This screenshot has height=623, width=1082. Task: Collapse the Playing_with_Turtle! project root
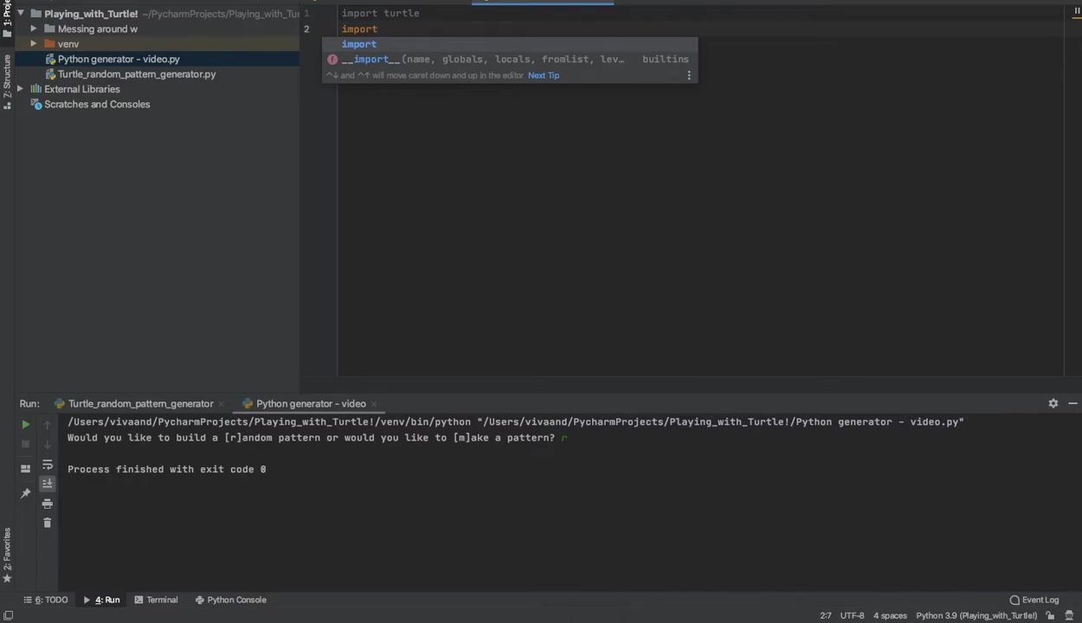pos(21,14)
